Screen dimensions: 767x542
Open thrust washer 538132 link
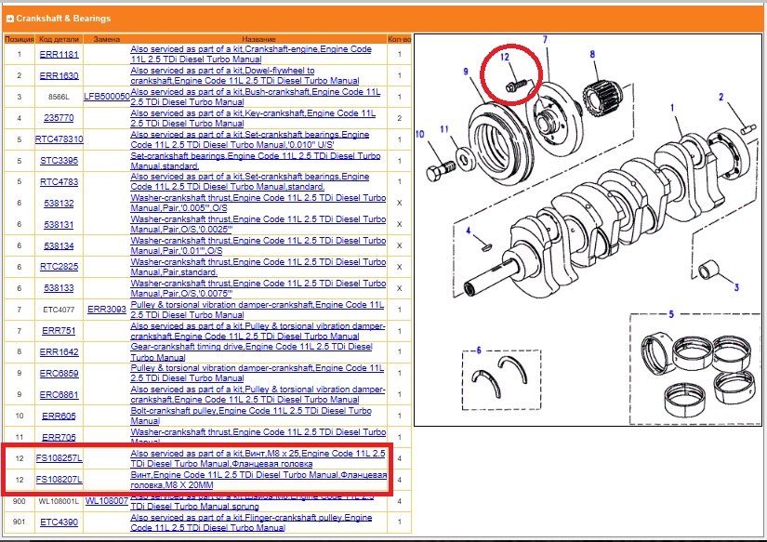[59, 203]
